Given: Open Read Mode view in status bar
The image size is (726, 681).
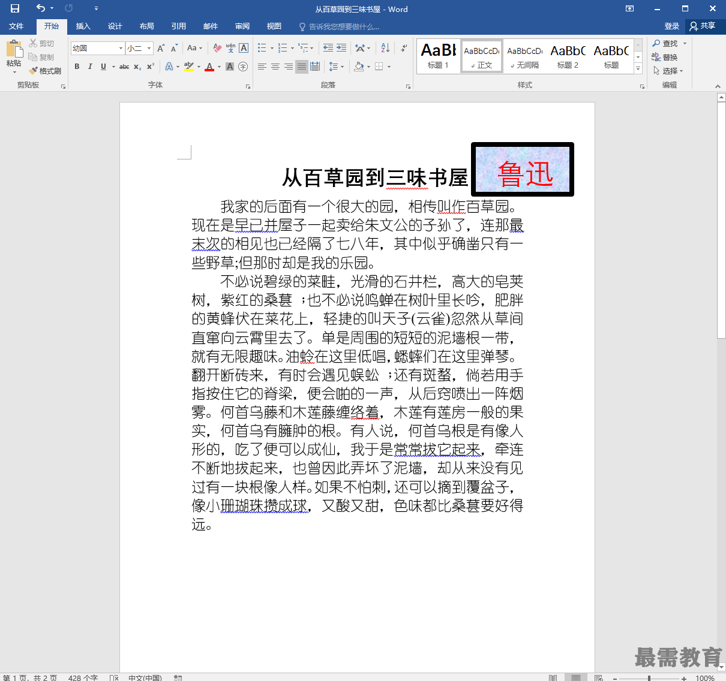Looking at the screenshot, I should (x=553, y=677).
